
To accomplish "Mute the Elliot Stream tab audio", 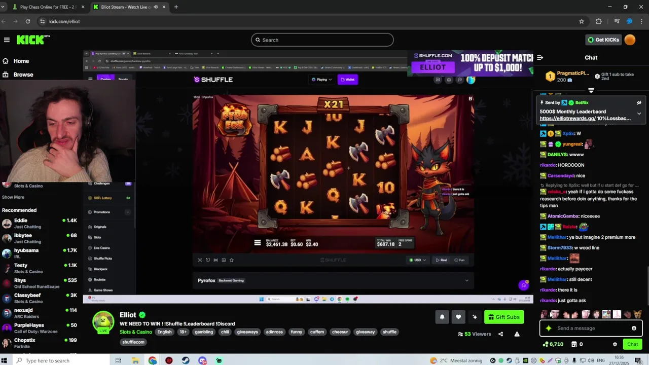I will pyautogui.click(x=156, y=7).
